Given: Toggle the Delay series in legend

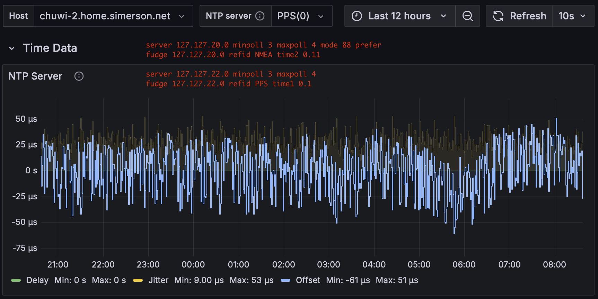Looking at the screenshot, I should 37,280.
